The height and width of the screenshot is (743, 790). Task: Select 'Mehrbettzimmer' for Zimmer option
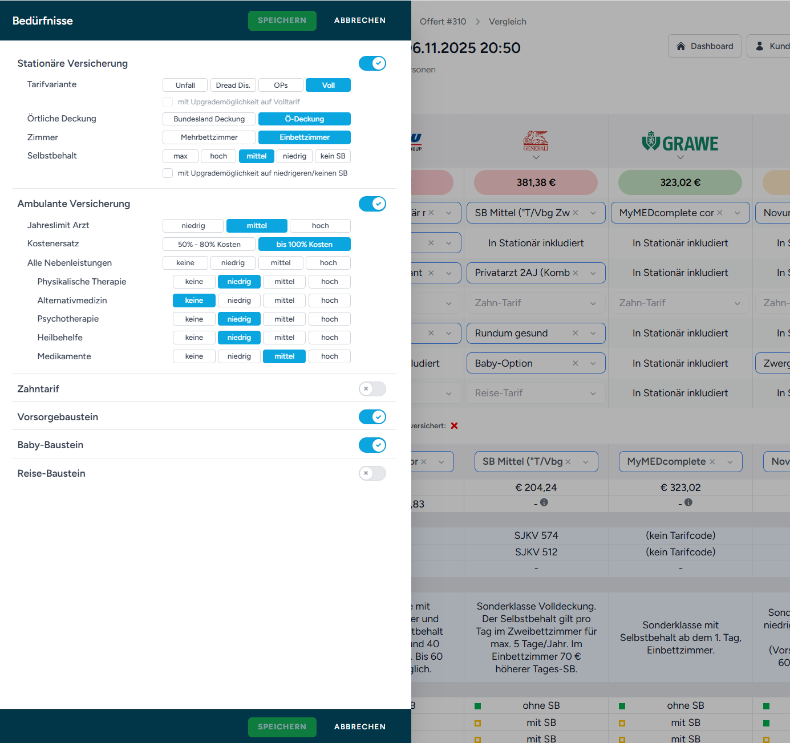tap(209, 137)
